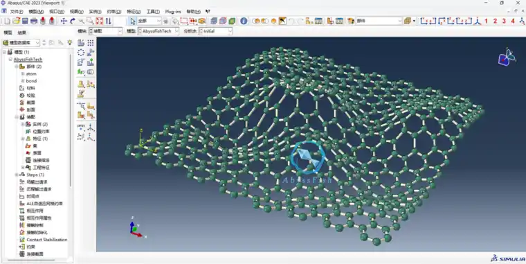Open the dropdown arrow beside the display-group cube icon
The height and width of the screenshot is (264, 526).
[415, 21]
